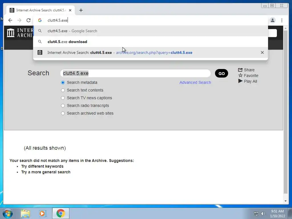
Task: Click the Chrome taskbar icon
Action: [60, 213]
